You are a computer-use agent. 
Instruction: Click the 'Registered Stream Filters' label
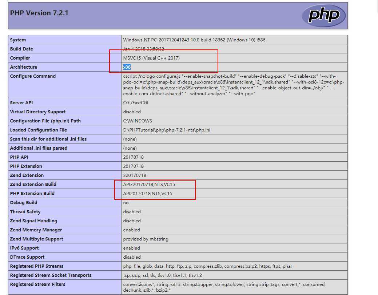point(37,284)
